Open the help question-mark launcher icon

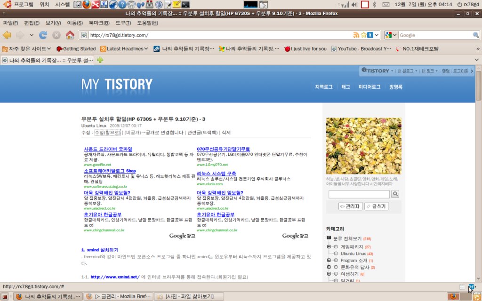122,5
